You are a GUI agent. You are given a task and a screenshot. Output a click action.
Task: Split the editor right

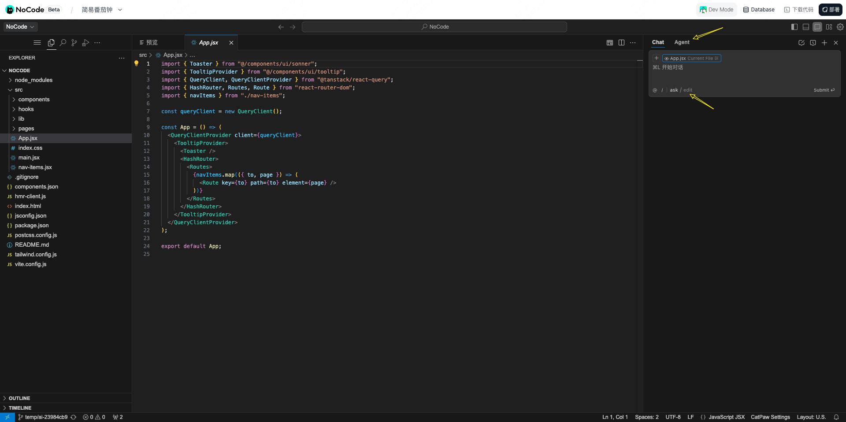click(x=621, y=43)
